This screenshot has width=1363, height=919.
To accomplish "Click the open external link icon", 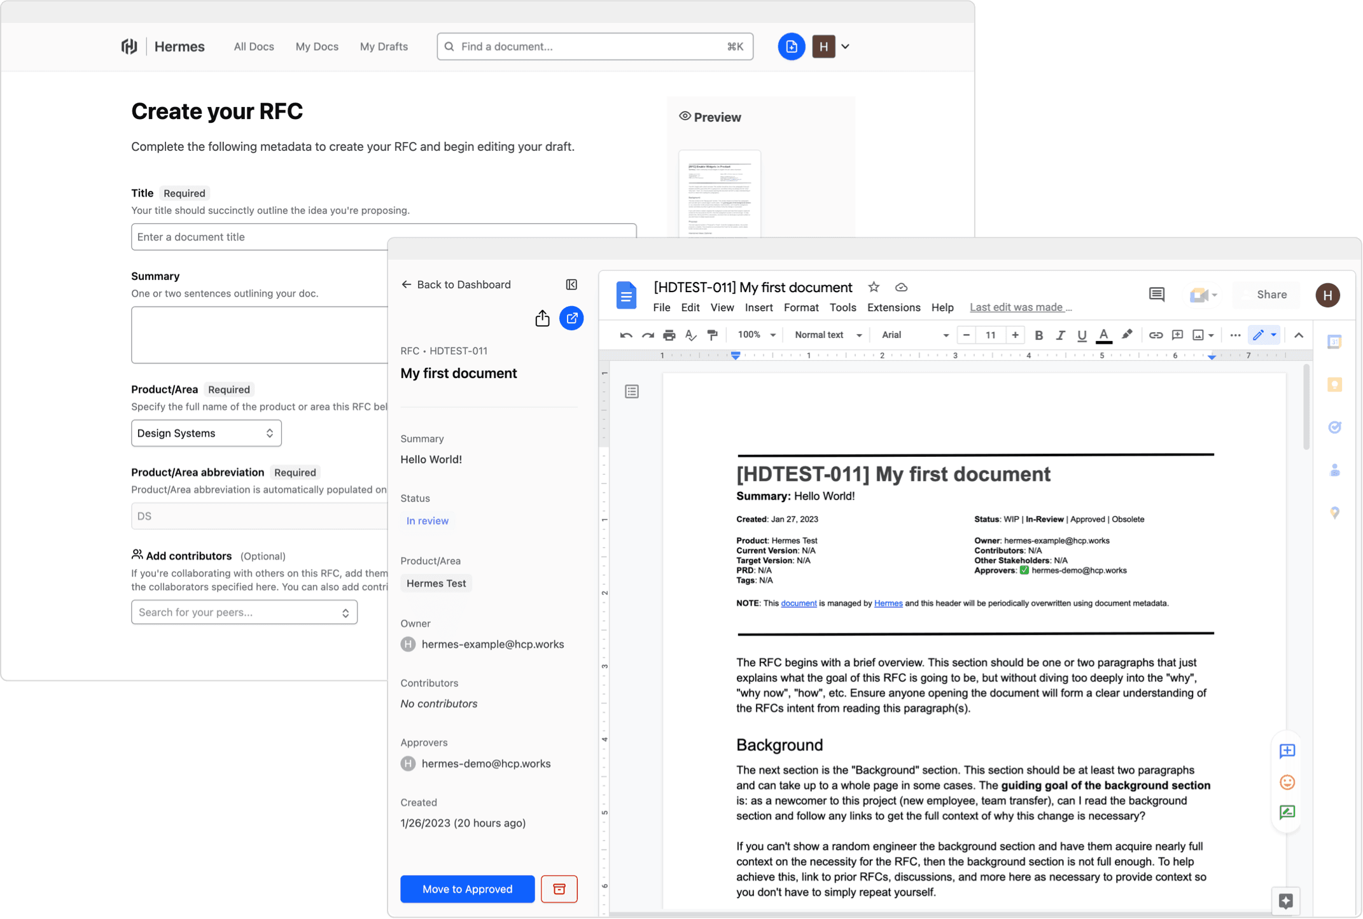I will pos(571,318).
